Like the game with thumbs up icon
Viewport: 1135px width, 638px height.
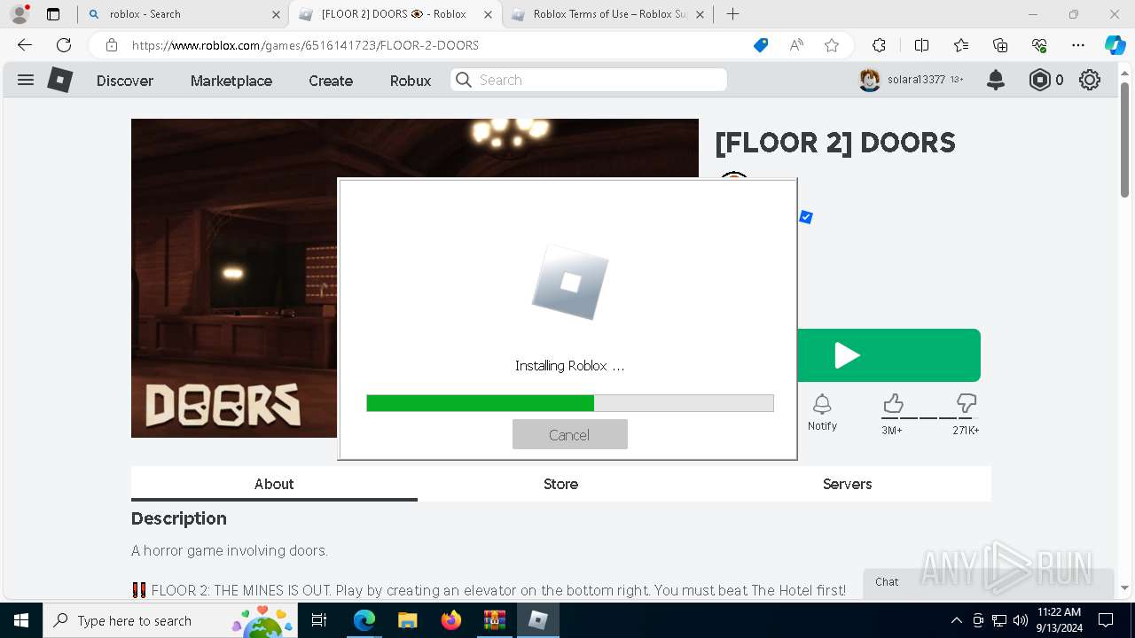893,405
